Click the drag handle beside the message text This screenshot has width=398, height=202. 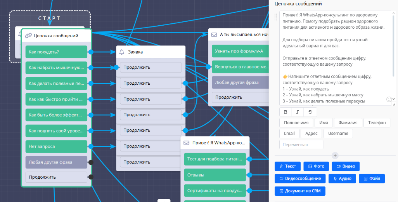coord(276,17)
